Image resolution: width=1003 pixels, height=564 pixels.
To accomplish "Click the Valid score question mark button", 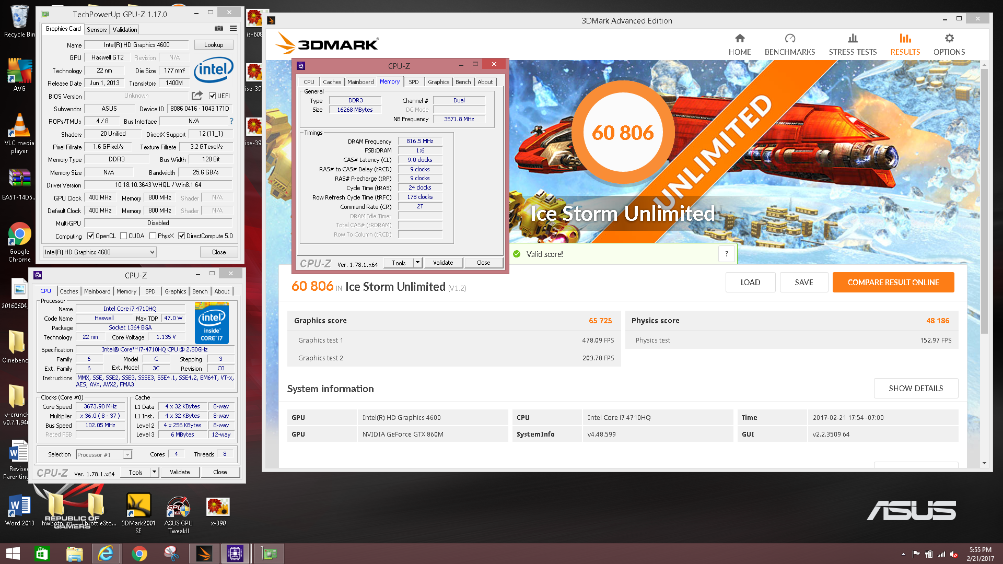I will click(x=726, y=254).
